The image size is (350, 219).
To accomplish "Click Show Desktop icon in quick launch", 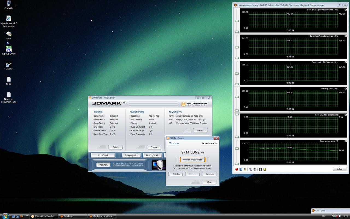I will 13,216.
